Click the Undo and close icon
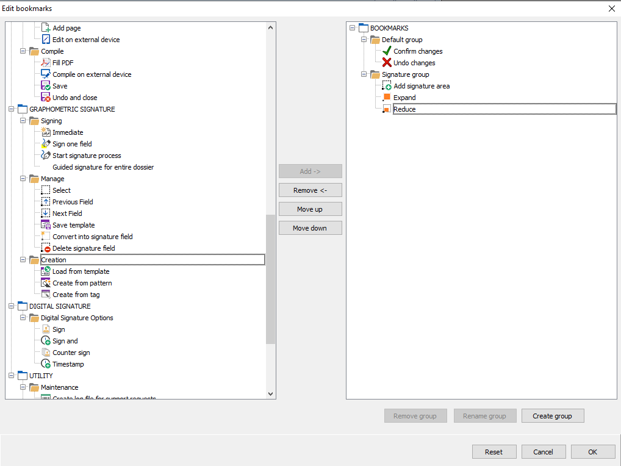 click(46, 98)
